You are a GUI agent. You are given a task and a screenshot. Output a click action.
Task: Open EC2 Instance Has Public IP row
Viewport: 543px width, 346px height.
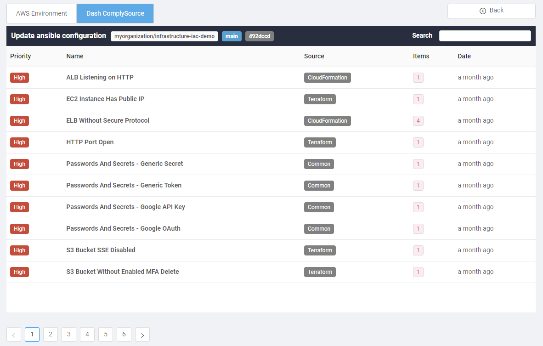pyautogui.click(x=105, y=99)
